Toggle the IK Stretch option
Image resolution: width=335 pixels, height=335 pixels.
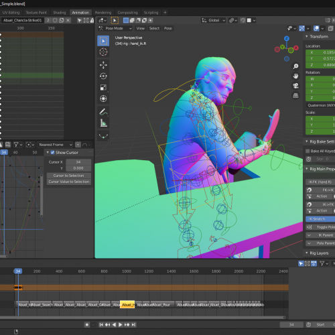coord(320,219)
